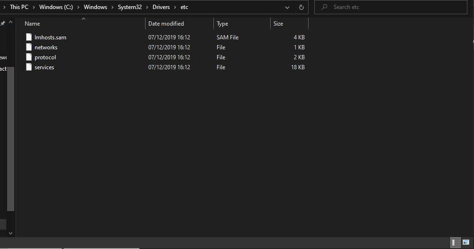Image resolution: width=474 pixels, height=249 pixels.
Task: Click the pin icon in navigation pane
Action: 3,23
